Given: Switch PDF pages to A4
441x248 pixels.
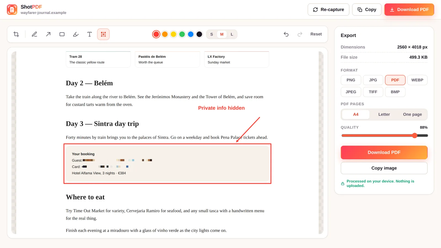Looking at the screenshot, I should 356,115.
